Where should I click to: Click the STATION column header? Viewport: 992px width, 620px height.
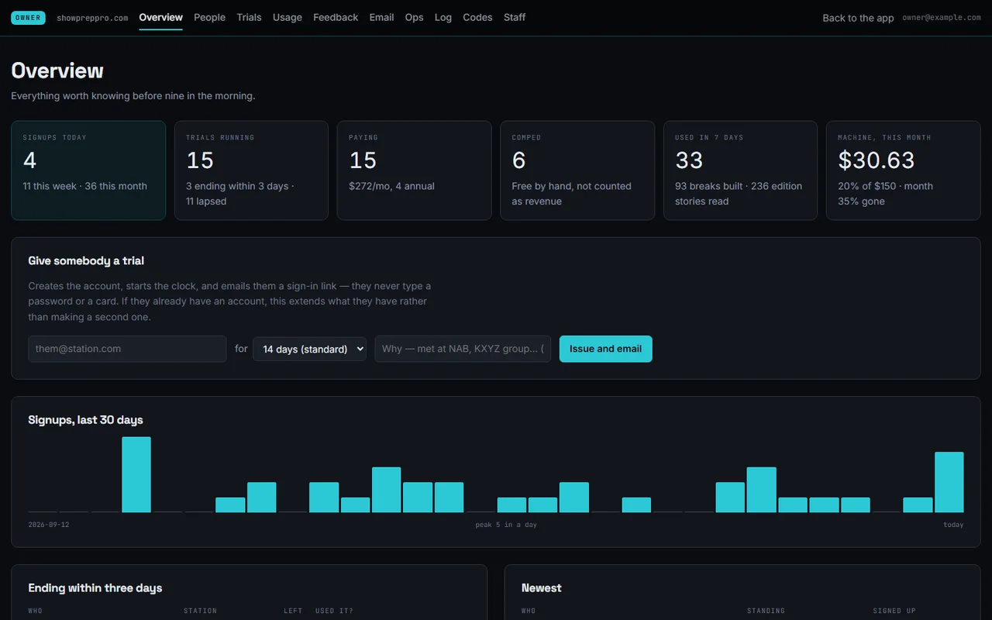200,611
